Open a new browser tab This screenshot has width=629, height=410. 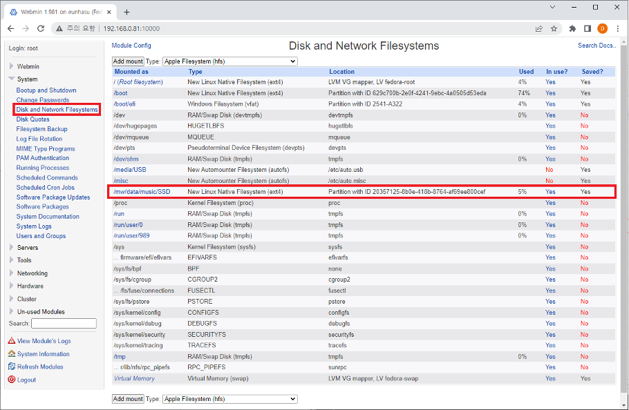click(x=126, y=10)
